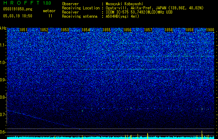Click the 1857 time marker

[148, 30]
